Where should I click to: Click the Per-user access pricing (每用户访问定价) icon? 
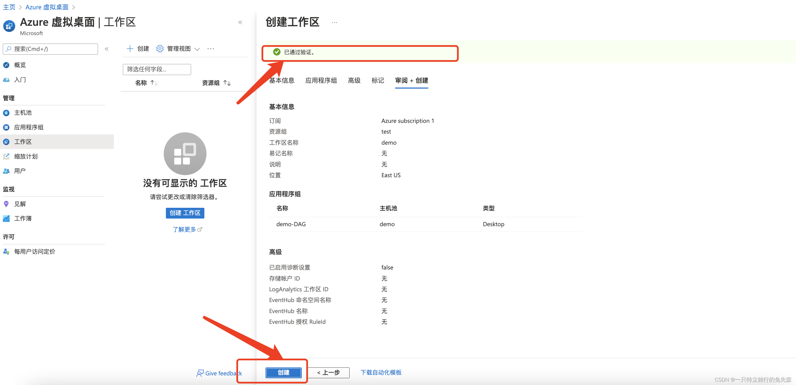pyautogui.click(x=6, y=251)
